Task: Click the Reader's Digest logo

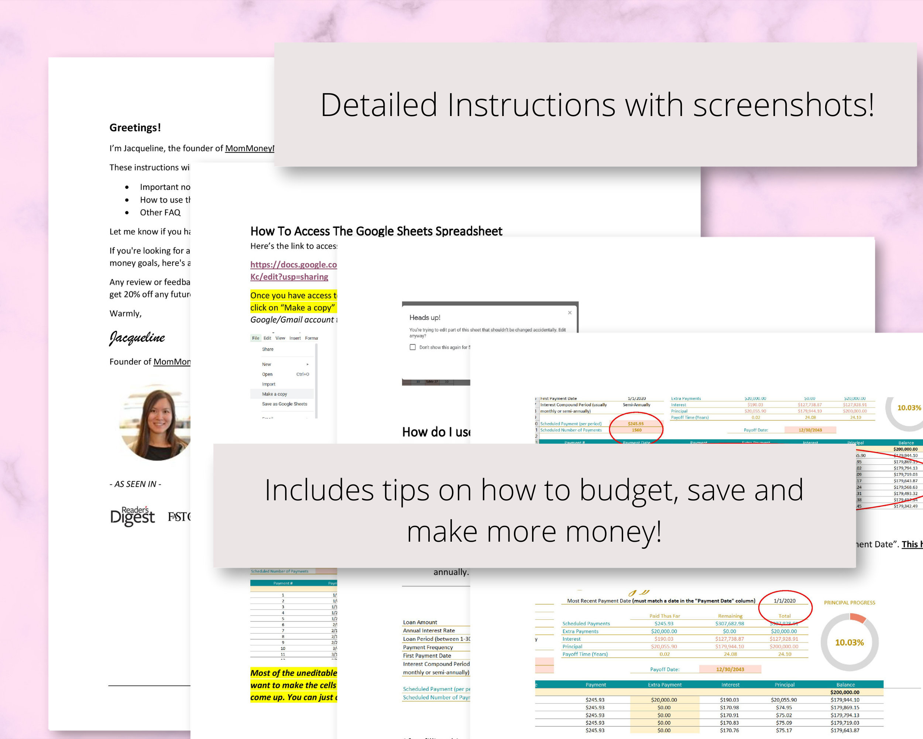Action: coord(132,516)
